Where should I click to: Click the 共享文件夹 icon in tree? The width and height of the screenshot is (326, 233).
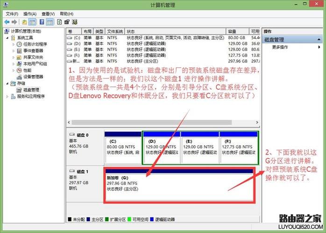(19, 57)
